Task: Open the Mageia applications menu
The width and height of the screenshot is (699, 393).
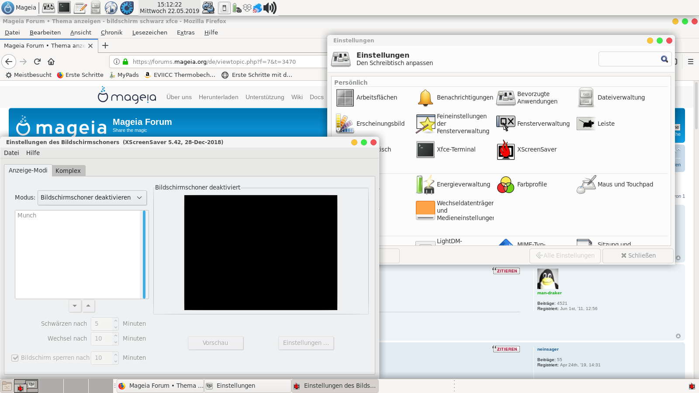Action: click(x=20, y=7)
